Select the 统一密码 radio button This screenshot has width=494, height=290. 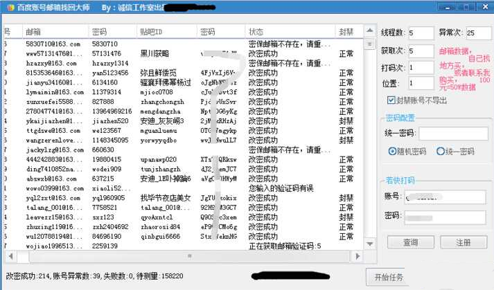tap(441, 152)
